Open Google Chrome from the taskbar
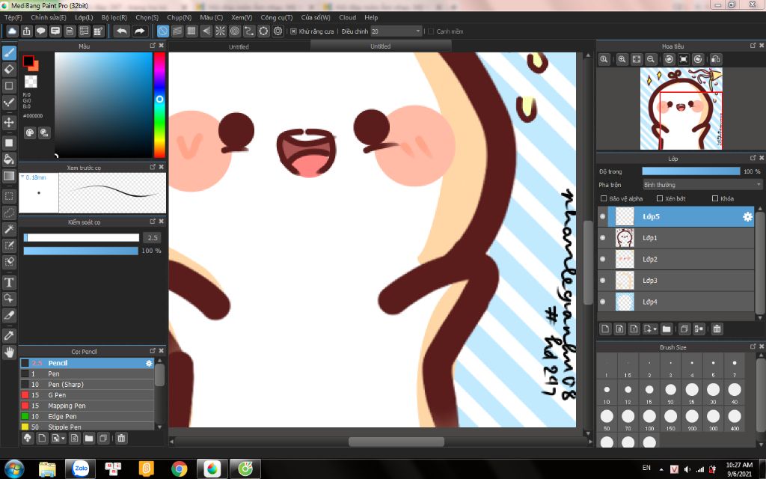The height and width of the screenshot is (479, 766). coord(179,469)
